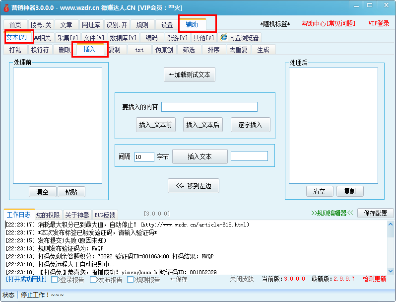Click inside the 处理前 text area
Screen dimensions: 396x302
click(x=58, y=126)
